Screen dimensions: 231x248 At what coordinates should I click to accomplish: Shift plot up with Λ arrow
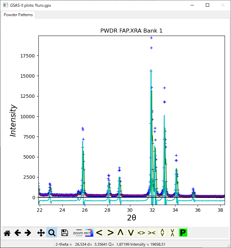click(x=120, y=233)
